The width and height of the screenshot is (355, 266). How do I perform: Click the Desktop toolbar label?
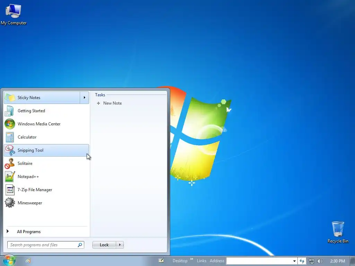180,261
